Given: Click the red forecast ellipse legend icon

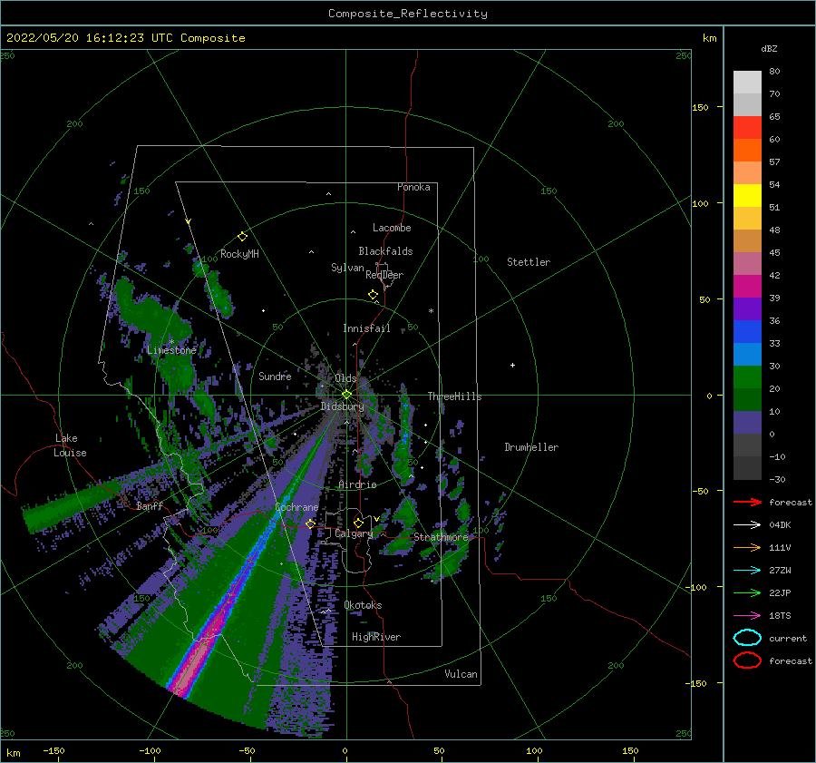Looking at the screenshot, I should [747, 660].
